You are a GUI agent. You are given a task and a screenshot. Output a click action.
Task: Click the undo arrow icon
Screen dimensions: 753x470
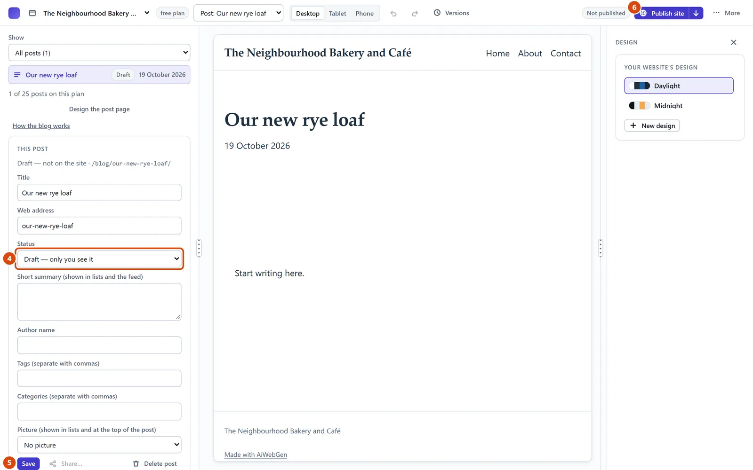[393, 14]
